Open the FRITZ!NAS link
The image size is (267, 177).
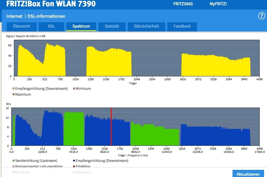pyautogui.click(x=183, y=4)
